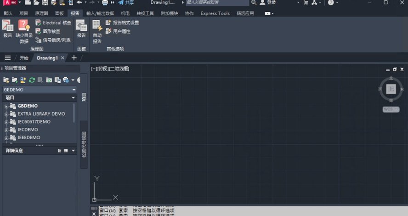Click the Save disk icon in the quick access toolbar
The height and width of the screenshot is (216, 408).
[45, 3]
